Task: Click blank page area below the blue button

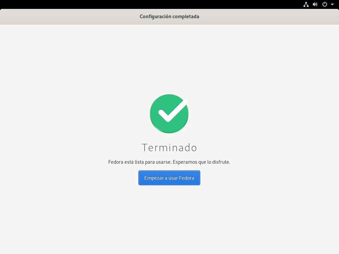Action: pyautogui.click(x=169, y=218)
